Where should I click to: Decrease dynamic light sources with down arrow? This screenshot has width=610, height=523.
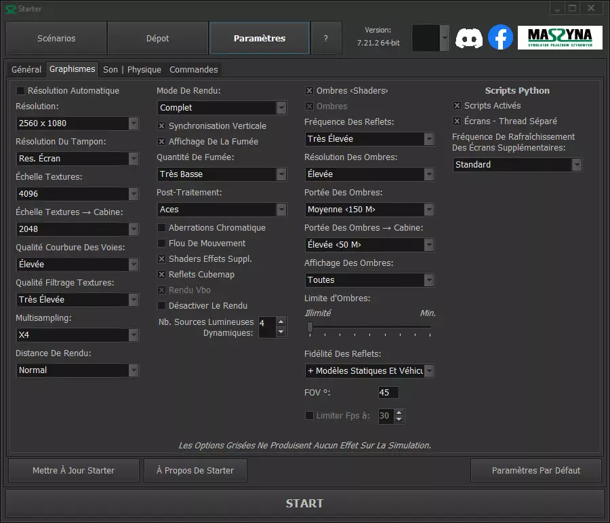click(x=281, y=332)
